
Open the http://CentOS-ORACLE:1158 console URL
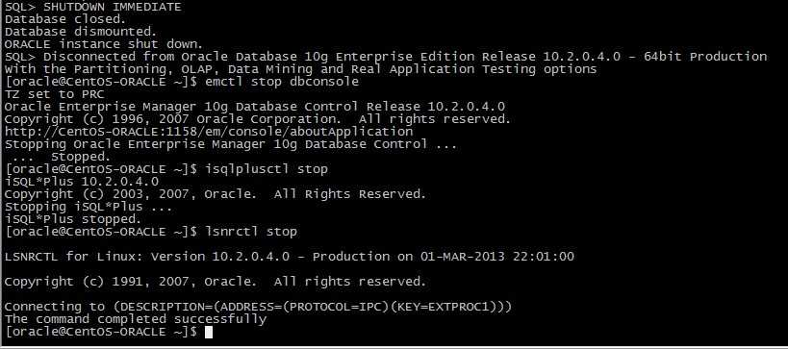click(209, 132)
